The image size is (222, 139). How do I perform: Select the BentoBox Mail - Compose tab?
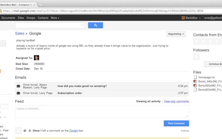pos(18,5)
